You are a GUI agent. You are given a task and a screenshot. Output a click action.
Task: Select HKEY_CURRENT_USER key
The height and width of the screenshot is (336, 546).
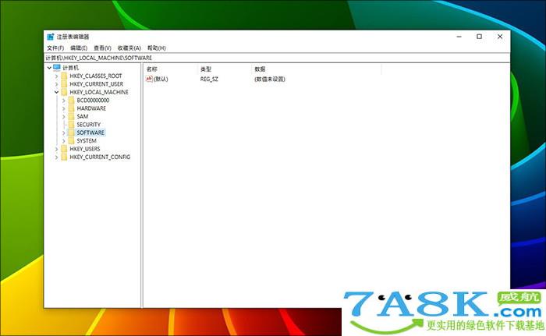point(97,84)
